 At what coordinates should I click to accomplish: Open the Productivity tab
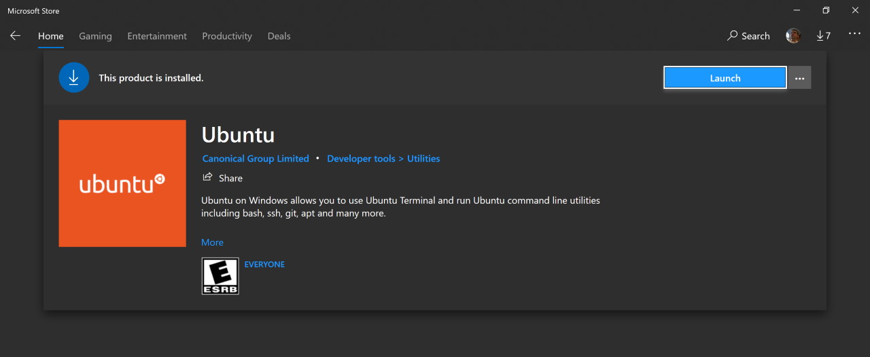[227, 36]
